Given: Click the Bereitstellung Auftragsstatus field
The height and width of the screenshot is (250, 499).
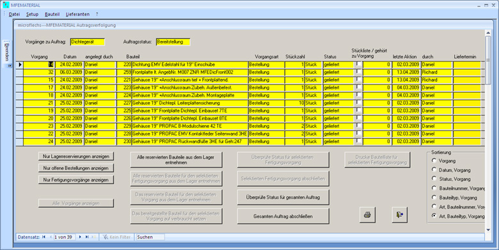Looking at the screenshot, I should click(173, 42).
